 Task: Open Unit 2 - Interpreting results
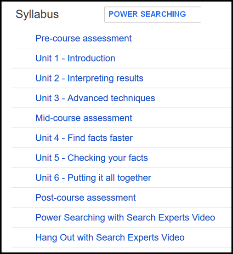89,78
